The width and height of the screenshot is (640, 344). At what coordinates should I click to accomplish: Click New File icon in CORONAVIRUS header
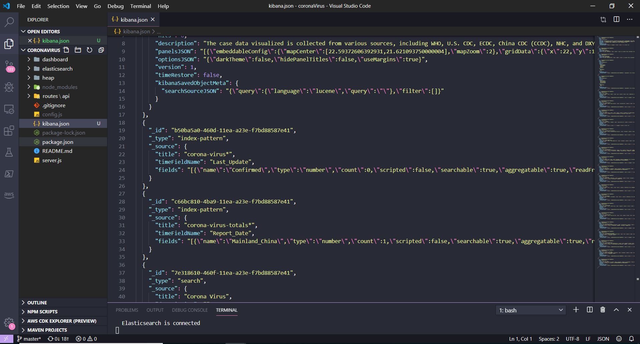(66, 50)
